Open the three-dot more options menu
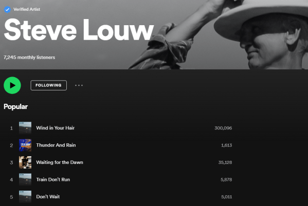This screenshot has height=206, width=308. (x=79, y=85)
